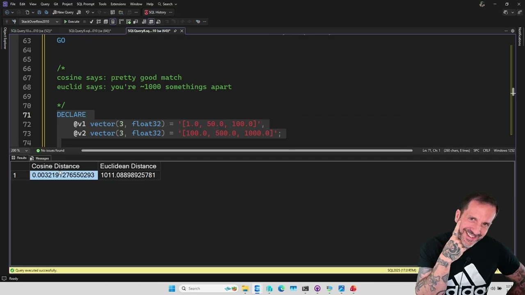
Task: Click the Parse query checkmark icon
Action: 91,21
